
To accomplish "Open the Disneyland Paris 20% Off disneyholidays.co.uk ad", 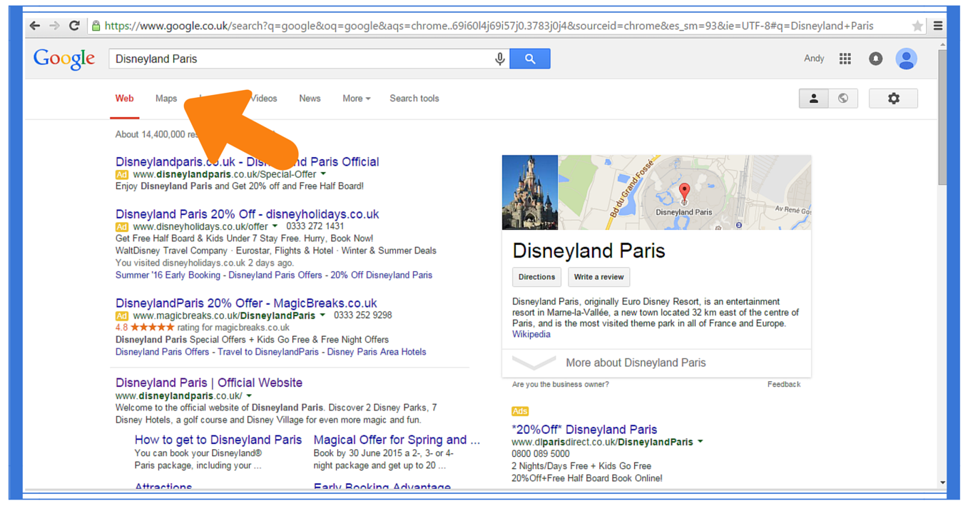I will [247, 214].
